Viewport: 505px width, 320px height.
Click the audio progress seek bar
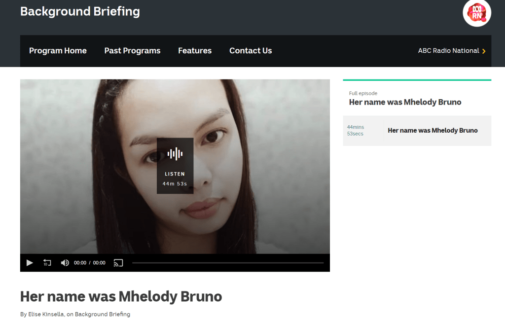pos(228,263)
